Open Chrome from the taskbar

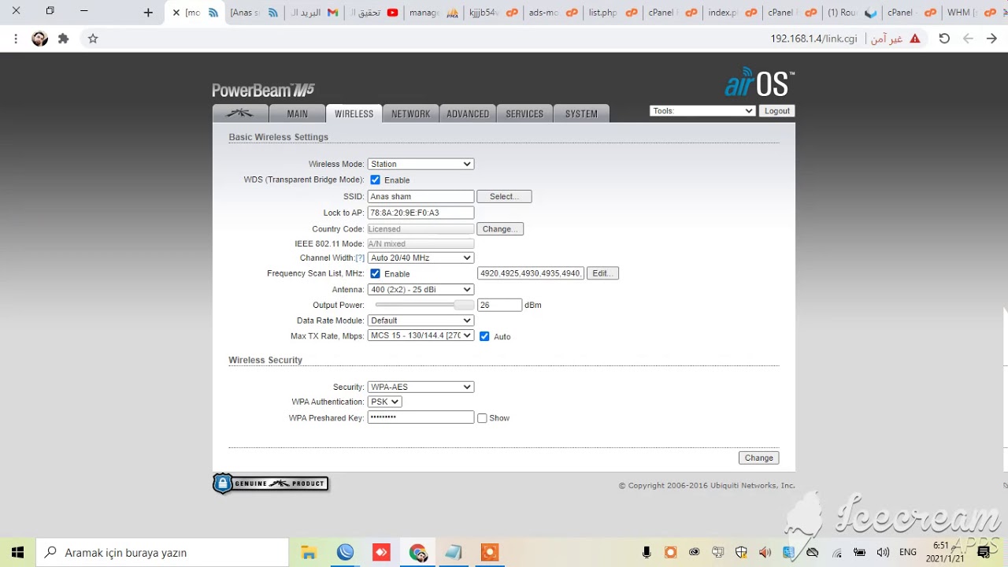tap(417, 552)
